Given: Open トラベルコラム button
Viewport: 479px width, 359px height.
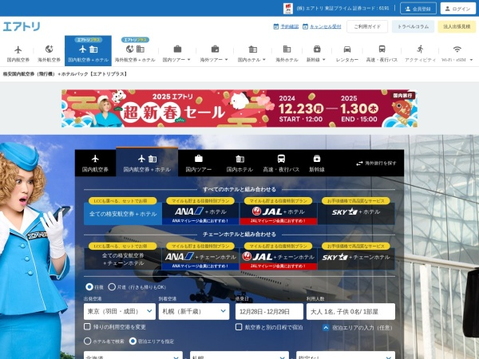Looking at the screenshot, I should [413, 26].
